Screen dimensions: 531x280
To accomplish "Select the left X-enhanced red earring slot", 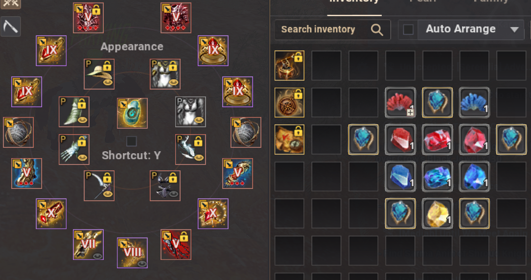I will click(x=51, y=213).
